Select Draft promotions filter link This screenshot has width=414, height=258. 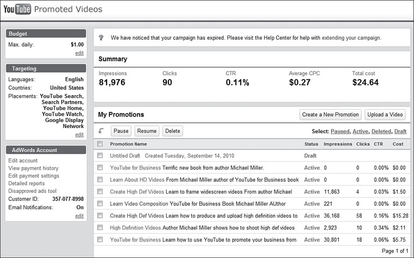click(x=400, y=131)
